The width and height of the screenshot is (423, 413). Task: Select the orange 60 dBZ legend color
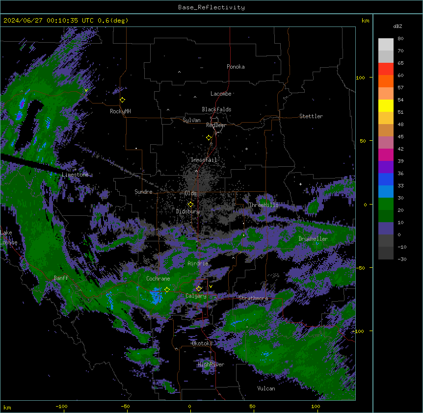coord(386,81)
